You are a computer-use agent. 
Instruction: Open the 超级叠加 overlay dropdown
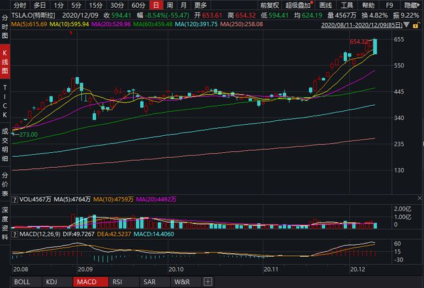point(296,5)
